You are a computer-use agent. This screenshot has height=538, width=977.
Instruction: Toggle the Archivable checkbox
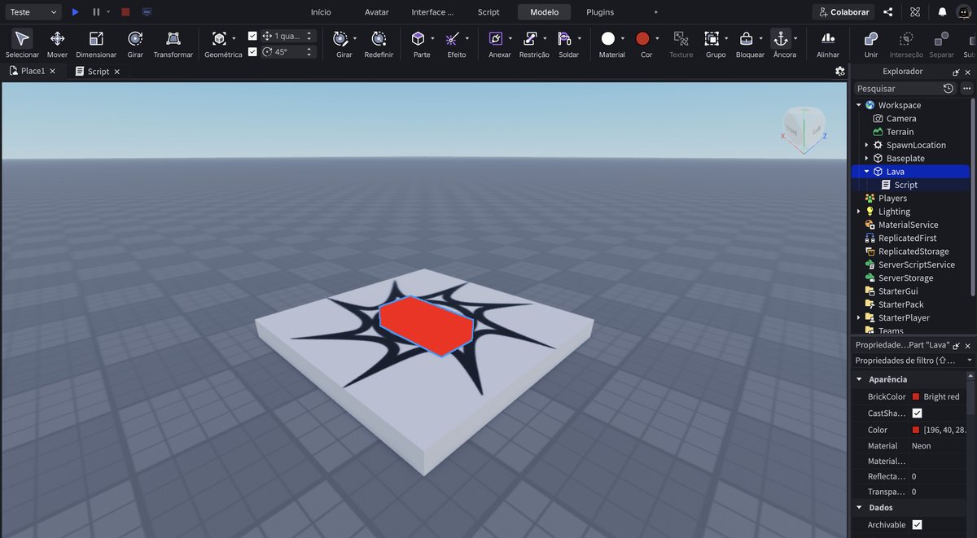(x=917, y=525)
